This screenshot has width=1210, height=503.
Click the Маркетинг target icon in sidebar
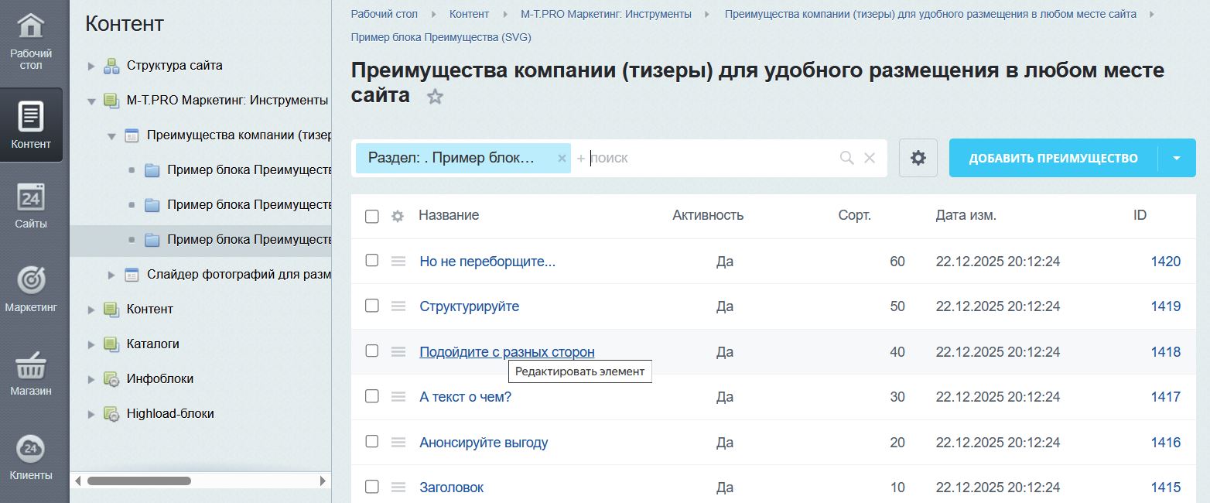[x=31, y=289]
